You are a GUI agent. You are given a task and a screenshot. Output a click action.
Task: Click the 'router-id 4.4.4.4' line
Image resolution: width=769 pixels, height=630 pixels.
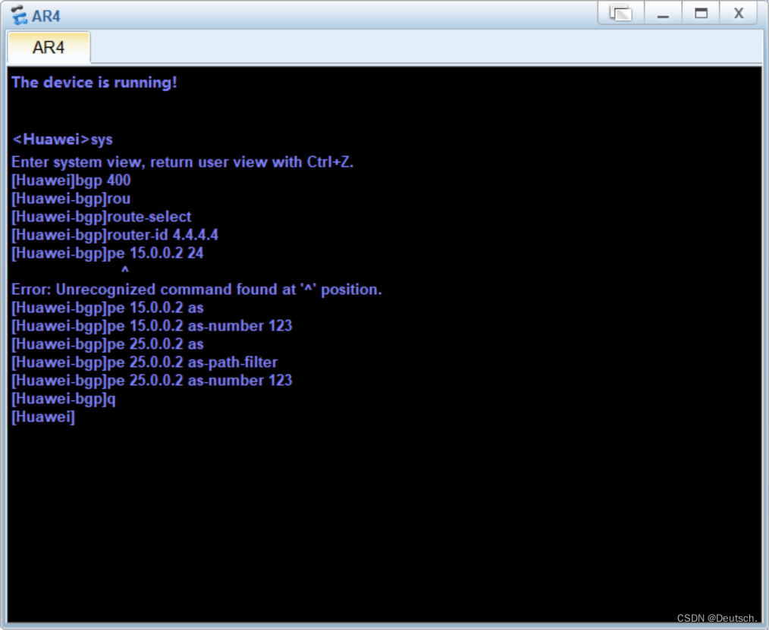click(115, 235)
